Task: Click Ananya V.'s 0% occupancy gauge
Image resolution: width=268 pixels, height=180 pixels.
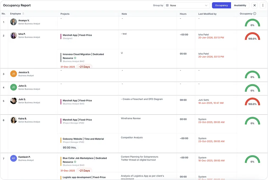Action: (252, 23)
